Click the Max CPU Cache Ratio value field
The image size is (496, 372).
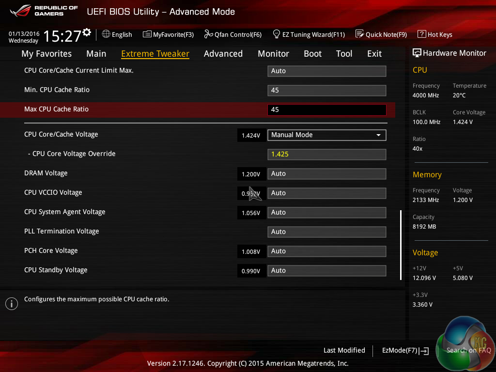coord(327,110)
